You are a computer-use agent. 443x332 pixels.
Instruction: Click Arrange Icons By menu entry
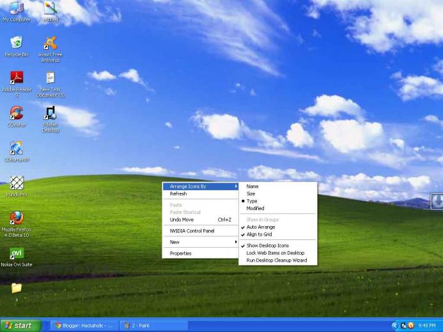pyautogui.click(x=200, y=186)
